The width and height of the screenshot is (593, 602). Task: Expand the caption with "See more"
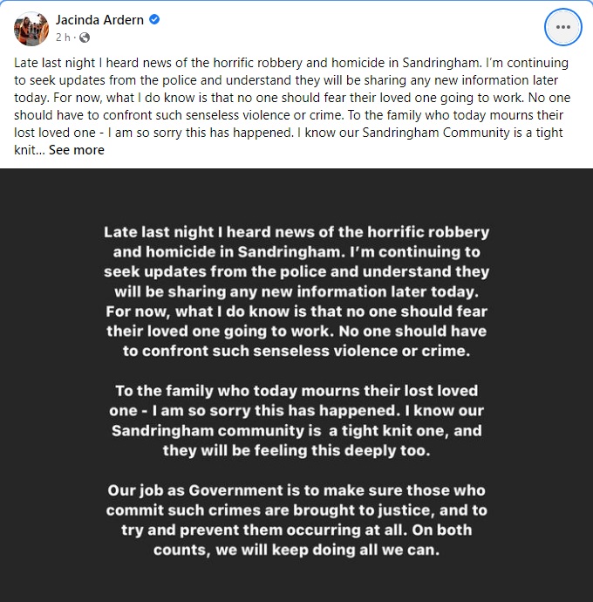[77, 150]
